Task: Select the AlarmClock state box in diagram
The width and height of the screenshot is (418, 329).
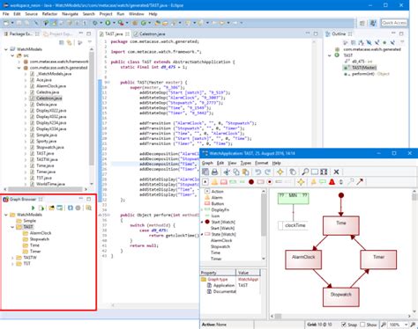Action: (303, 260)
